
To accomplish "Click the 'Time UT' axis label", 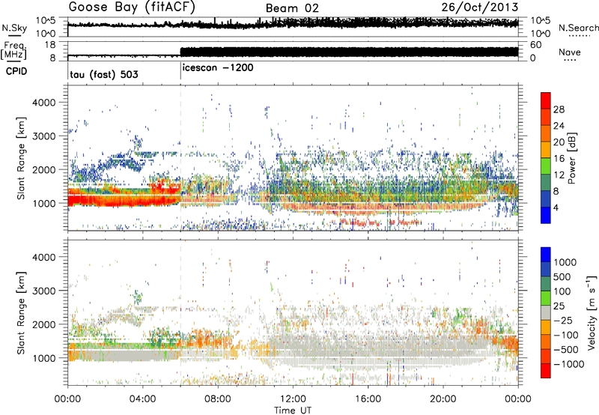I will coord(293,411).
